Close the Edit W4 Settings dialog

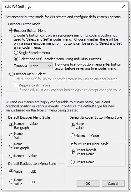pos(124,6)
